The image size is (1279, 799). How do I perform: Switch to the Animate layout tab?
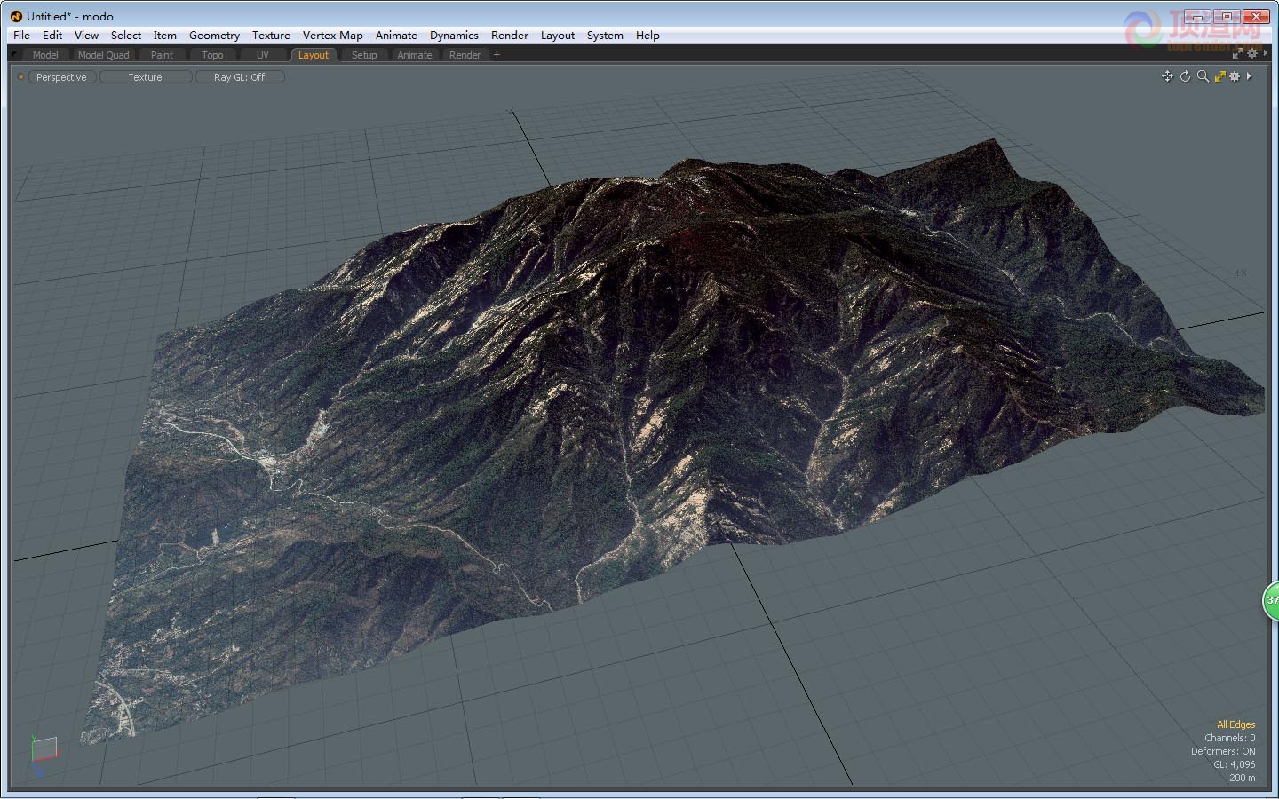point(415,55)
